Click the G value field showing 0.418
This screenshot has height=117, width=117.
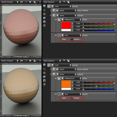tap(78, 85)
